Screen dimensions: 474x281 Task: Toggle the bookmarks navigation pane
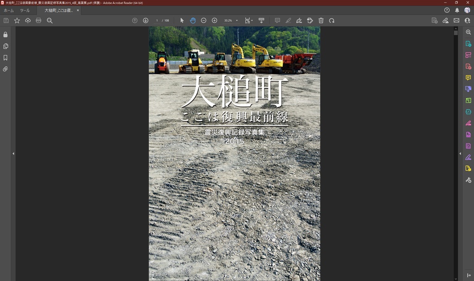[6, 57]
